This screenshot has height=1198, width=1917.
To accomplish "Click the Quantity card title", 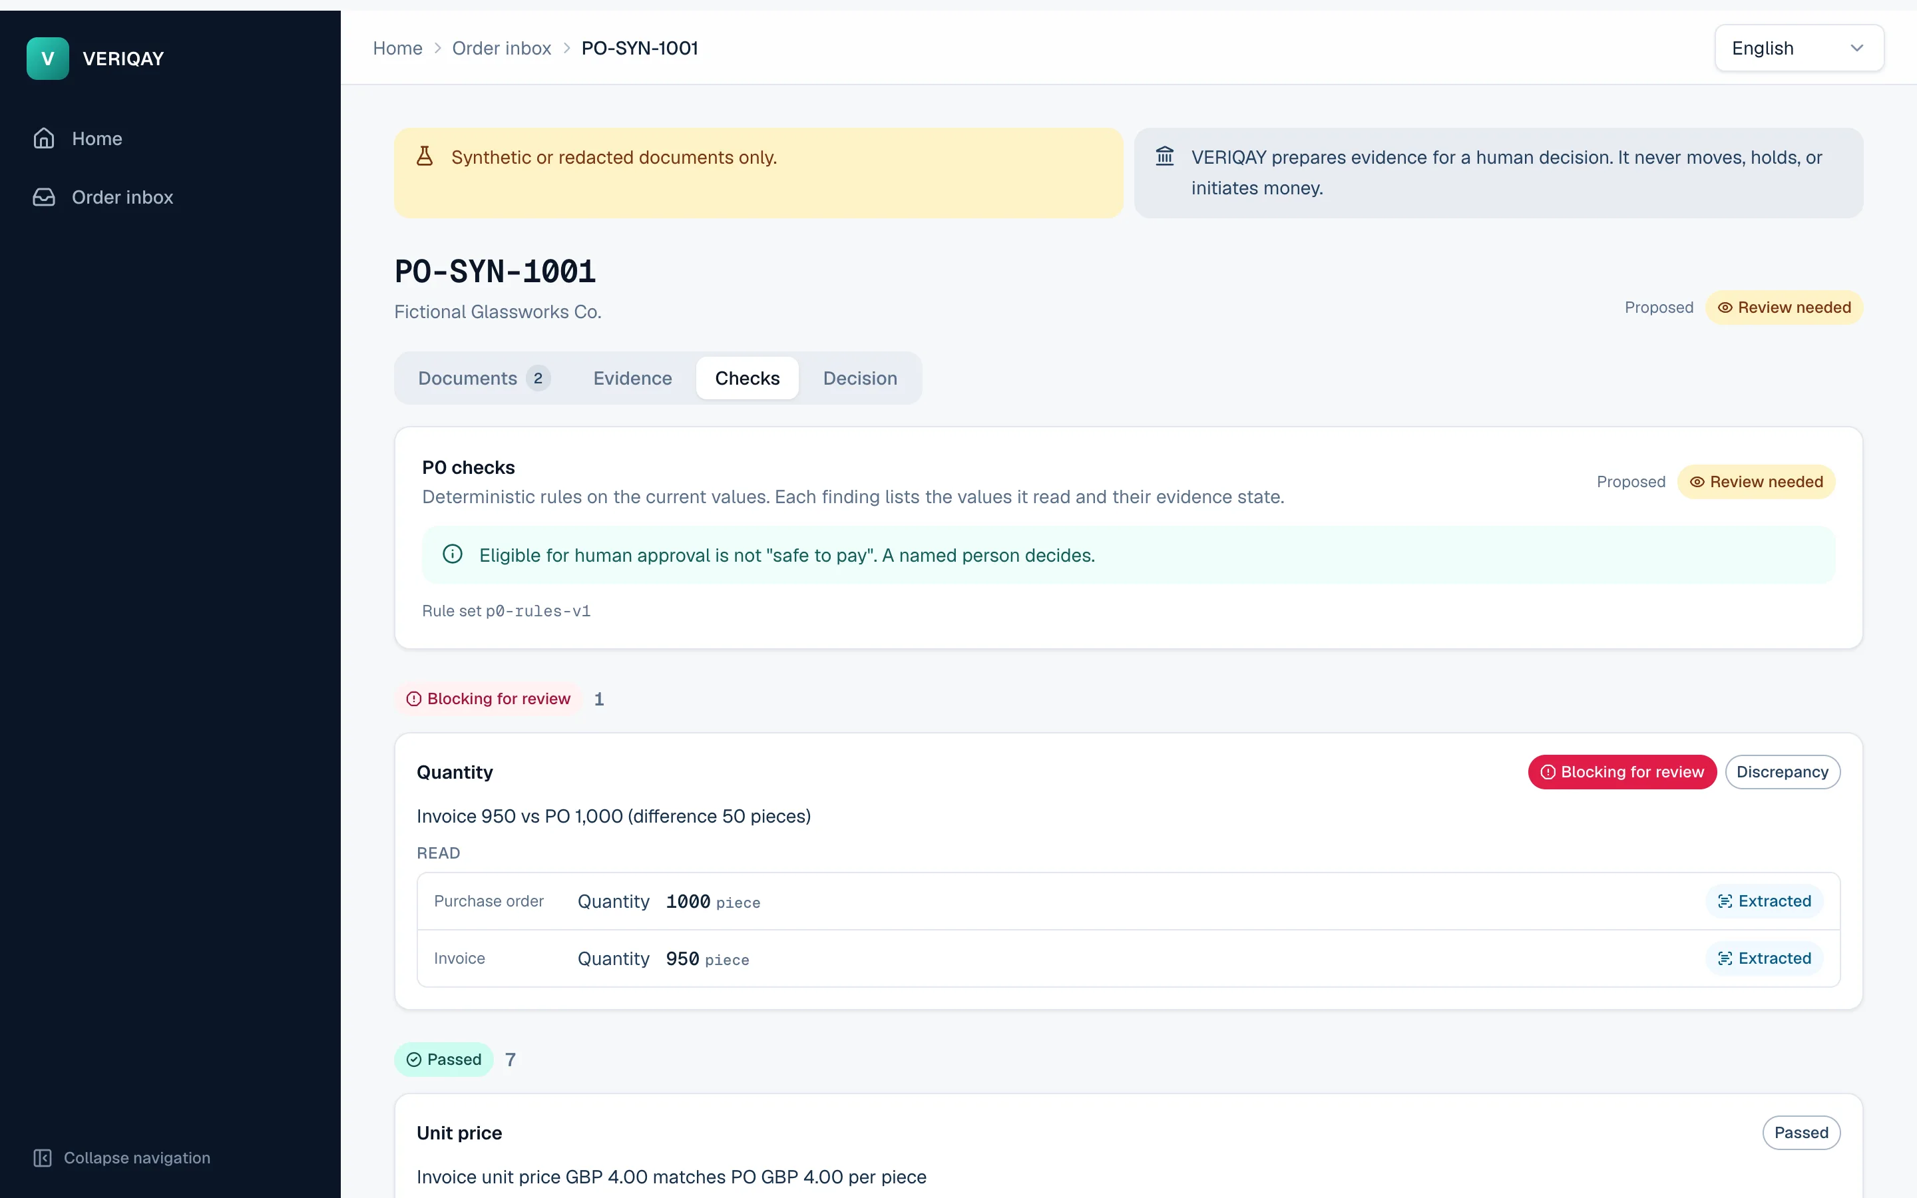I will click(x=455, y=772).
